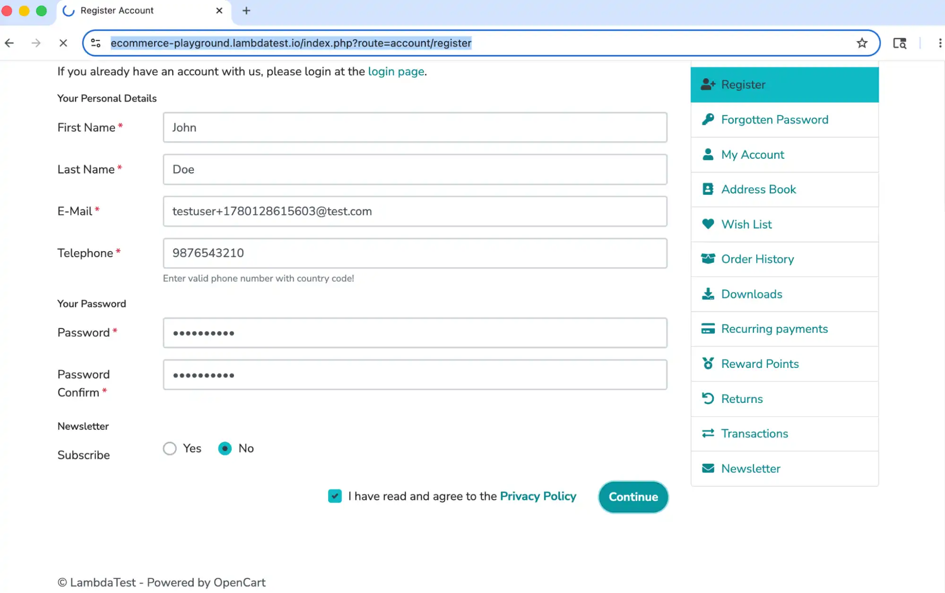Screen dimensions: 945x593
Task: Open Transactions in the sidebar
Action: (784, 434)
